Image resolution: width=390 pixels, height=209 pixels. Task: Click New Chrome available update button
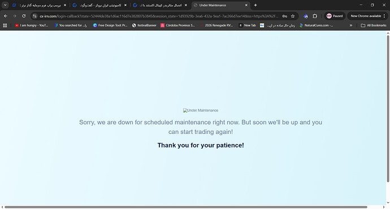point(366,16)
